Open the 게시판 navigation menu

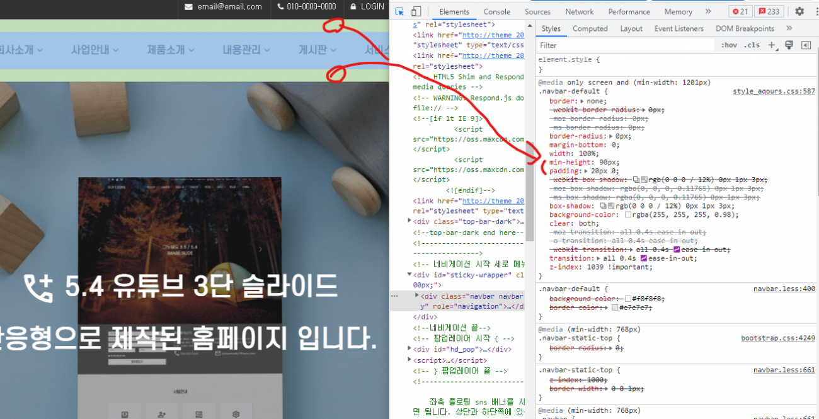tap(317, 50)
